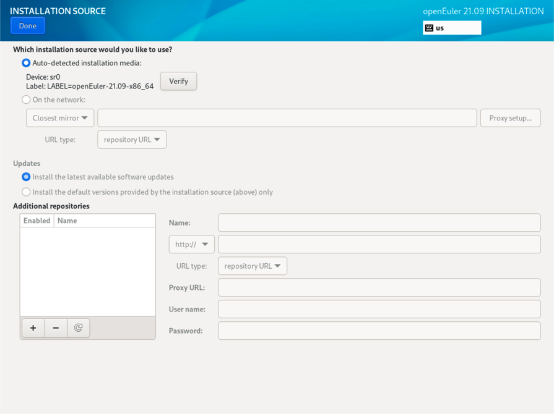Open Proxy setup dialog
The height and width of the screenshot is (414, 554).
click(x=510, y=118)
